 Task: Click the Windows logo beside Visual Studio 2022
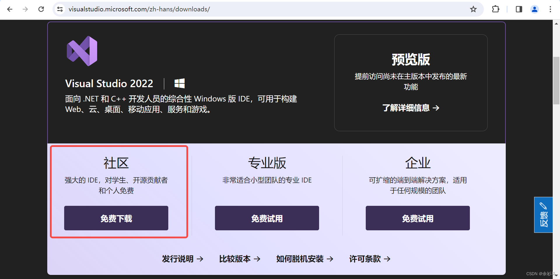coord(179,83)
